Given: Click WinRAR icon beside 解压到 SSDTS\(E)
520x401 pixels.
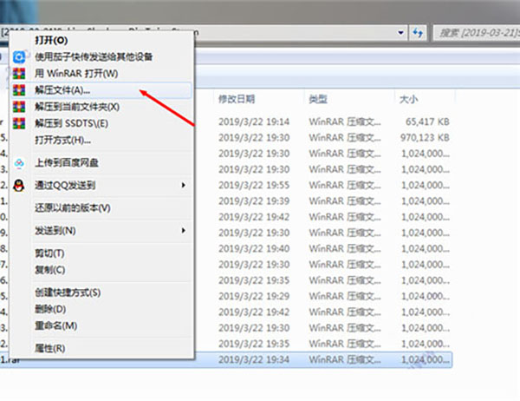Looking at the screenshot, I should pyautogui.click(x=19, y=123).
